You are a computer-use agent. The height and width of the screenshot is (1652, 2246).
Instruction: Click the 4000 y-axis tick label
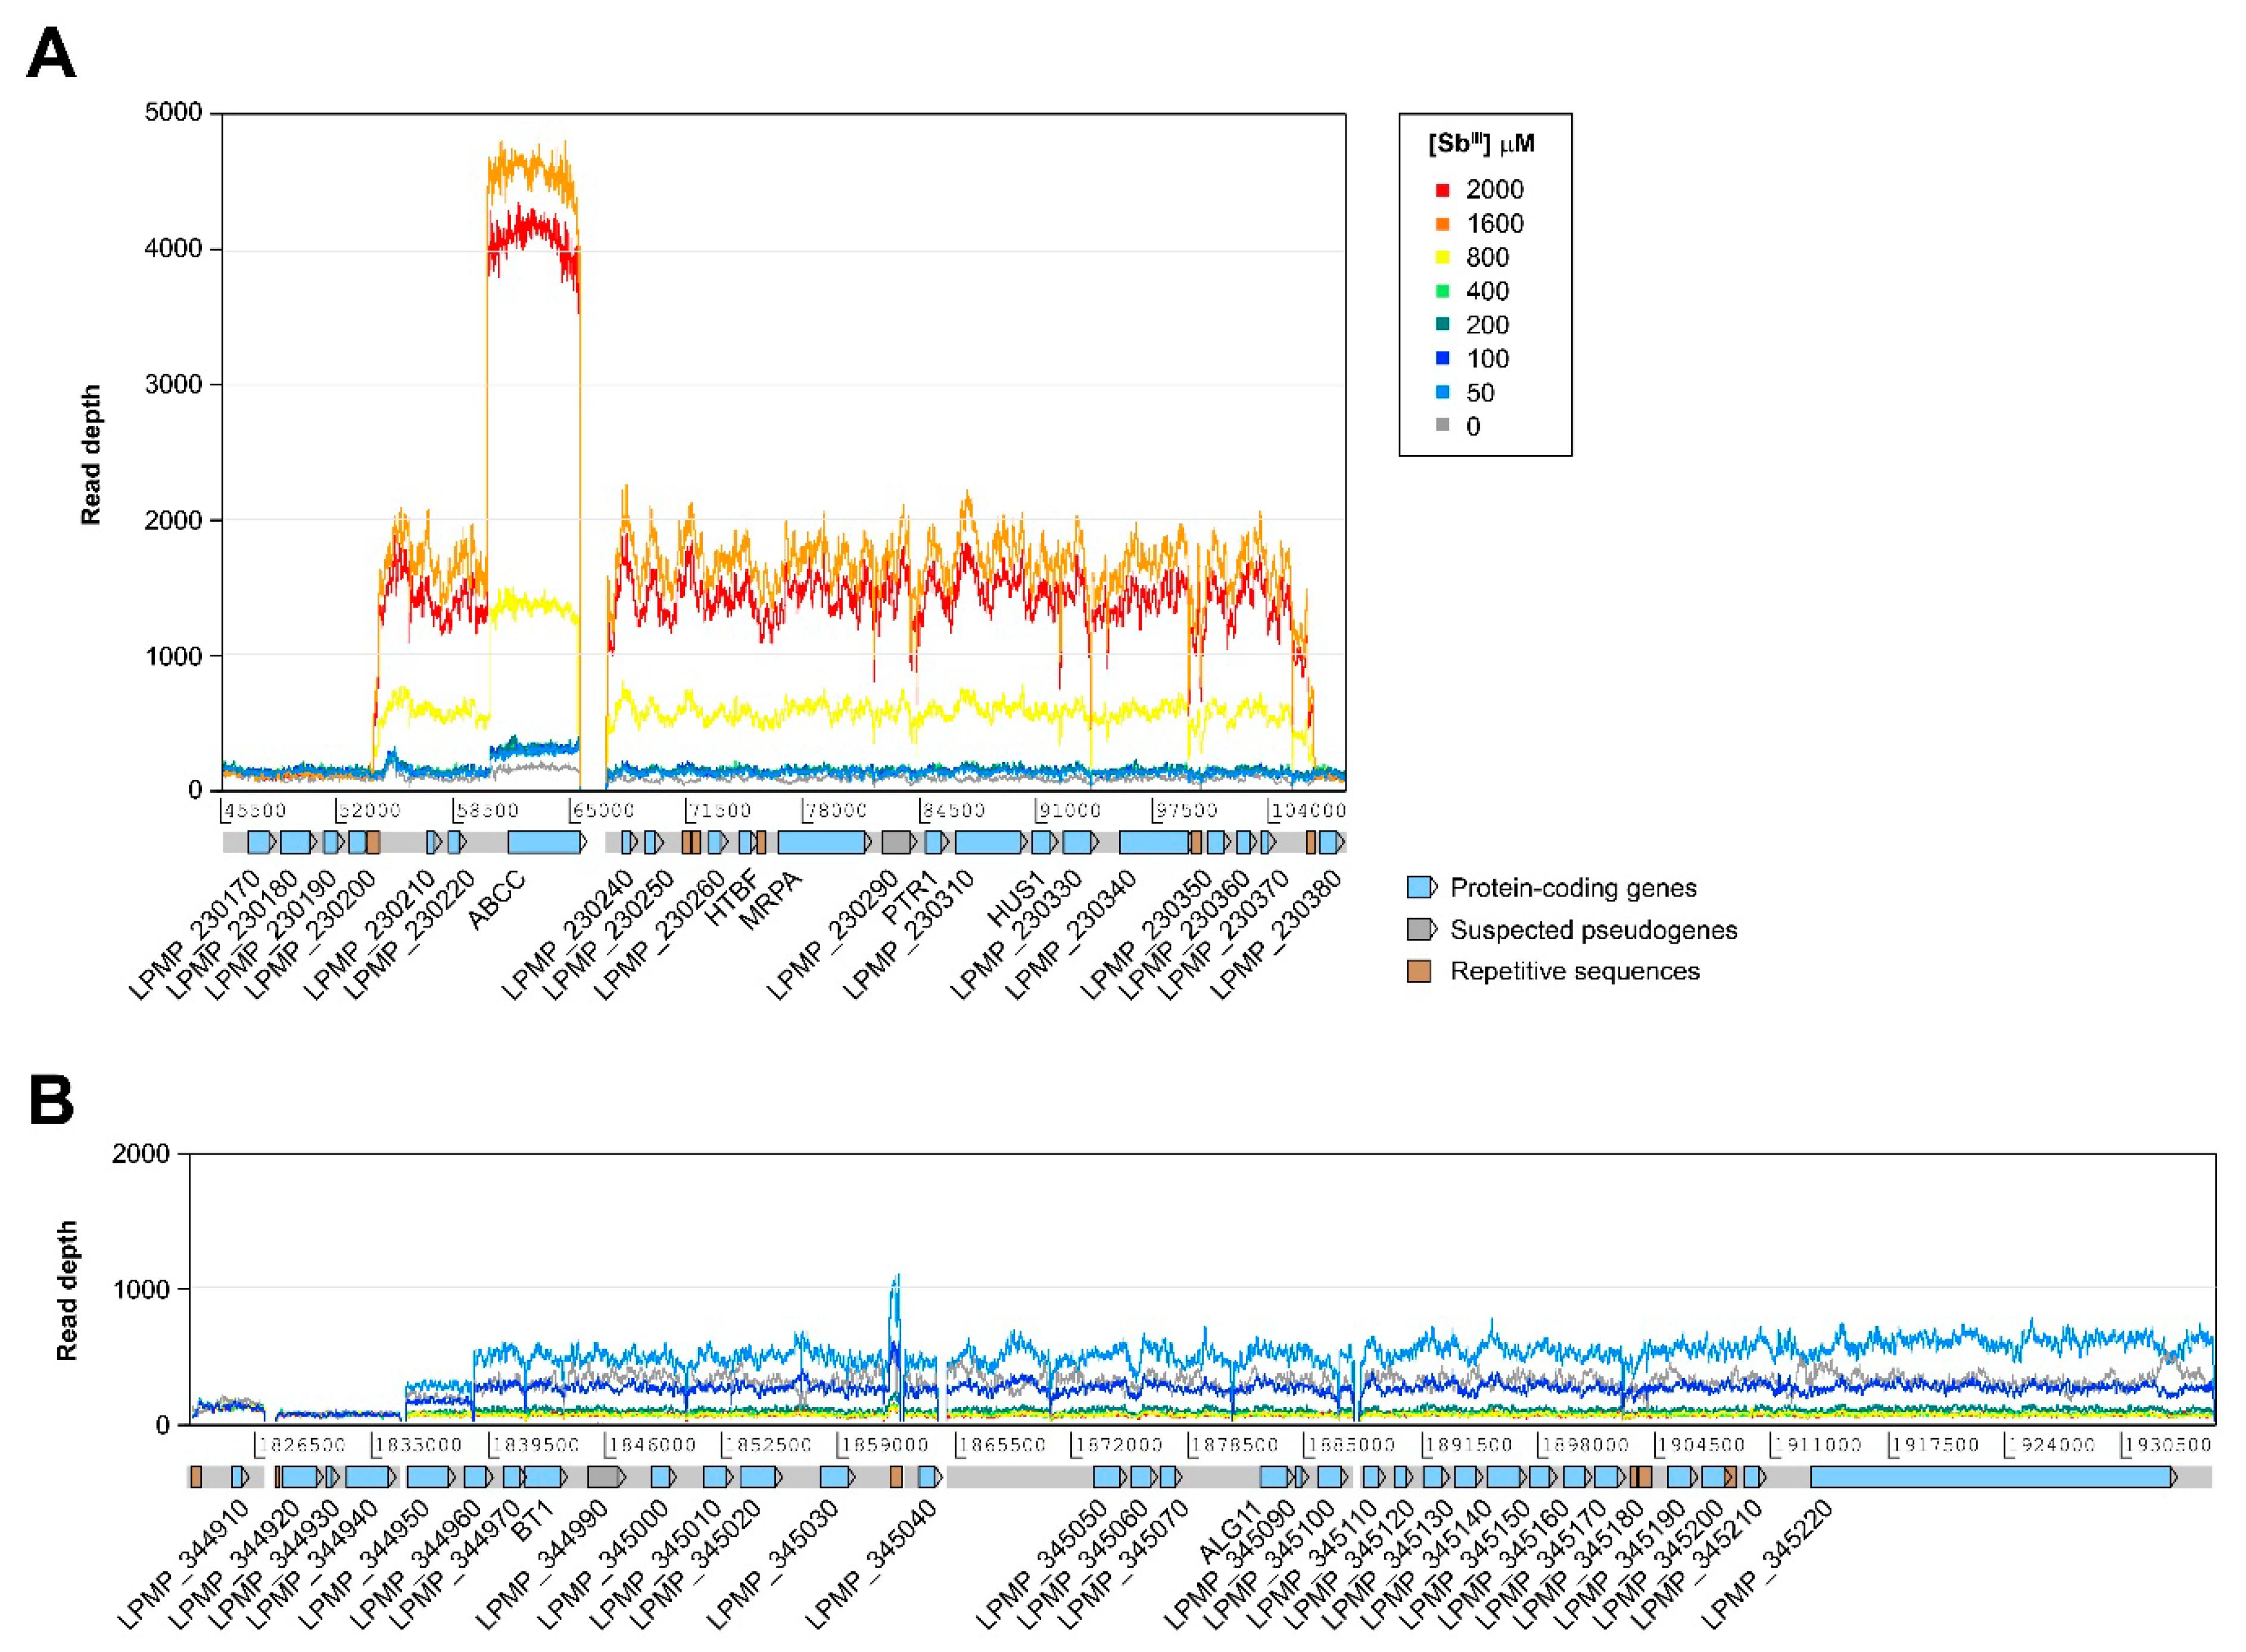point(174,248)
